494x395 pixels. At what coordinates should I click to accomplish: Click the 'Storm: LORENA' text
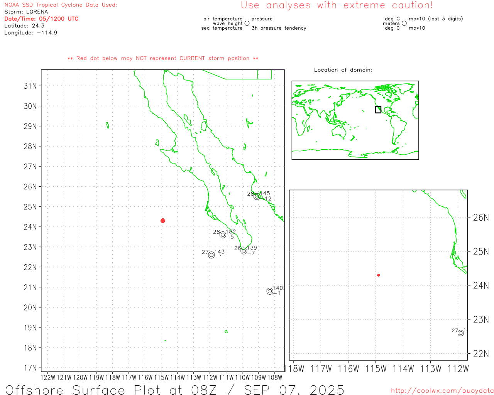[x=26, y=12]
